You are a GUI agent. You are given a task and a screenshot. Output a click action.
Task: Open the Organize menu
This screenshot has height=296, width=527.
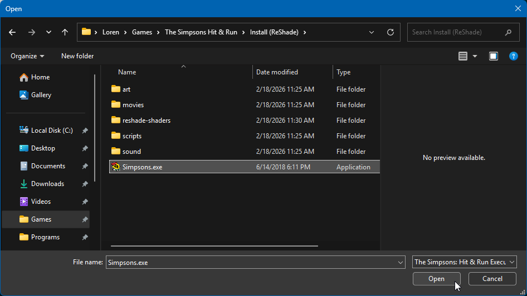coord(27,56)
